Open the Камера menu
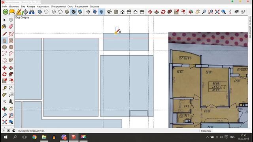 (31, 6)
